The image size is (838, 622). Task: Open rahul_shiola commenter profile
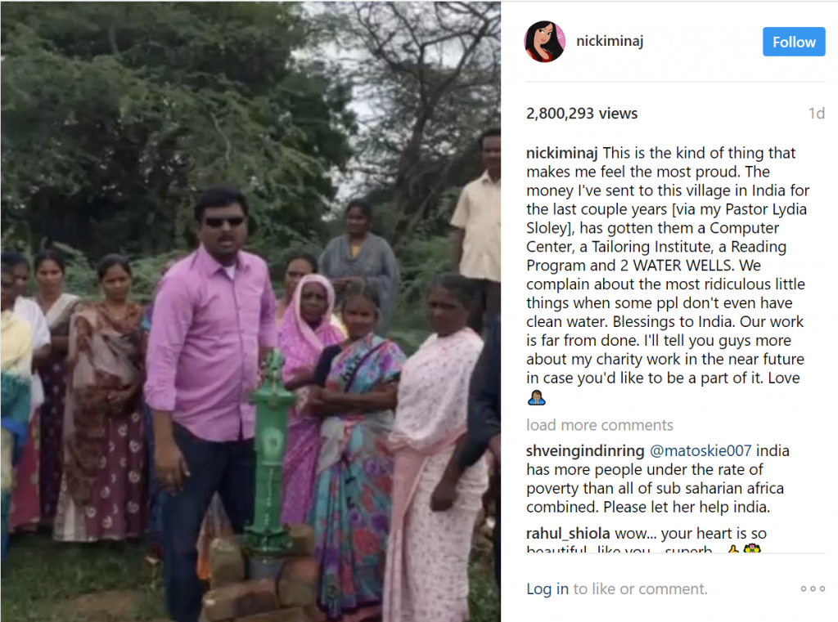point(568,533)
